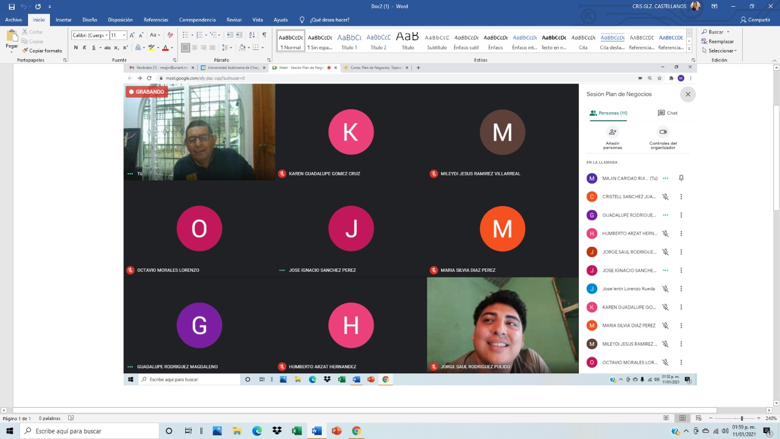This screenshot has height=439, width=780.
Task: Expand the styles gallery more arrow
Action: [689, 49]
